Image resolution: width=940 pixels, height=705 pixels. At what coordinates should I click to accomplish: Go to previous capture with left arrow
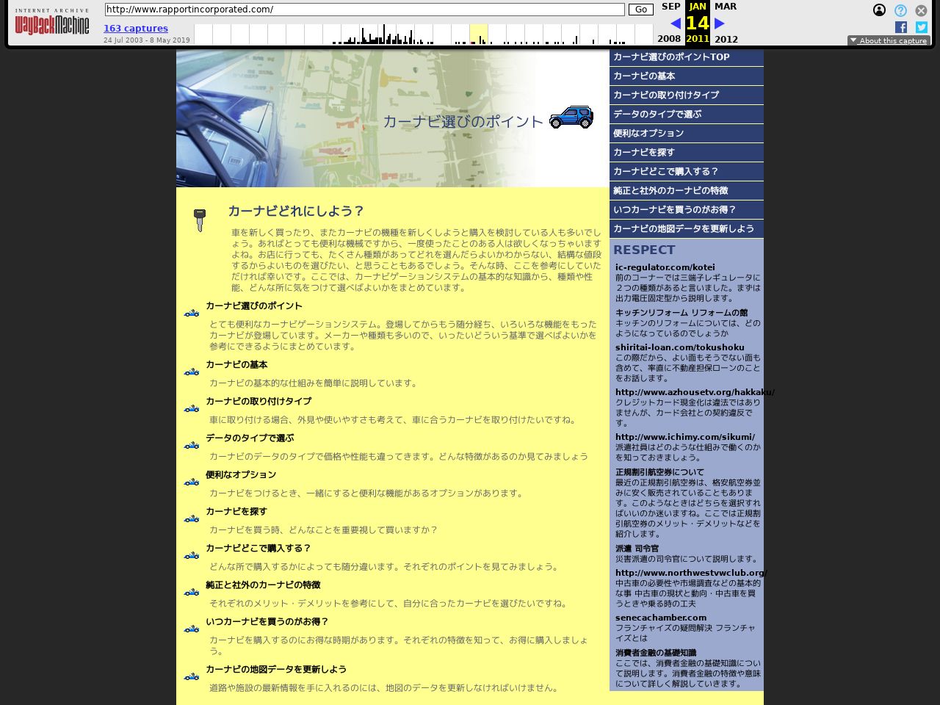[x=675, y=23]
